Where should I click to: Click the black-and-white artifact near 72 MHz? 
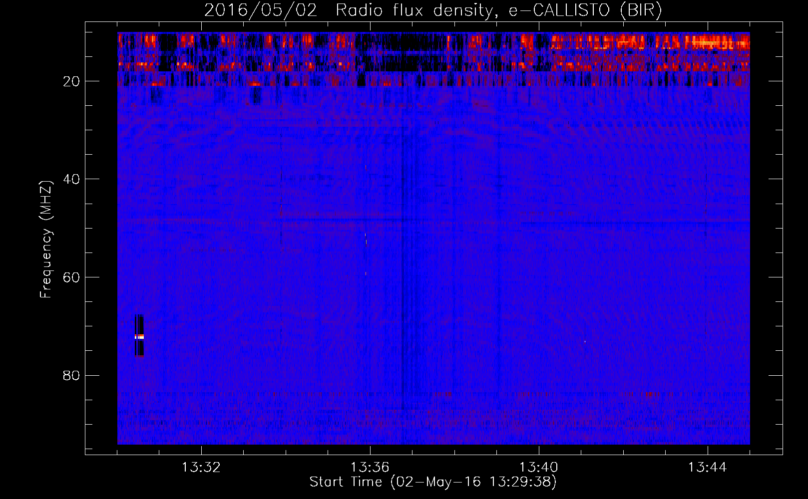tap(139, 335)
